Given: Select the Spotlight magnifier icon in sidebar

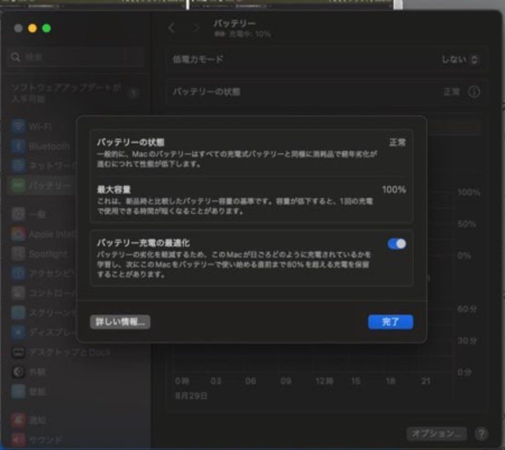Looking at the screenshot, I should (x=19, y=254).
